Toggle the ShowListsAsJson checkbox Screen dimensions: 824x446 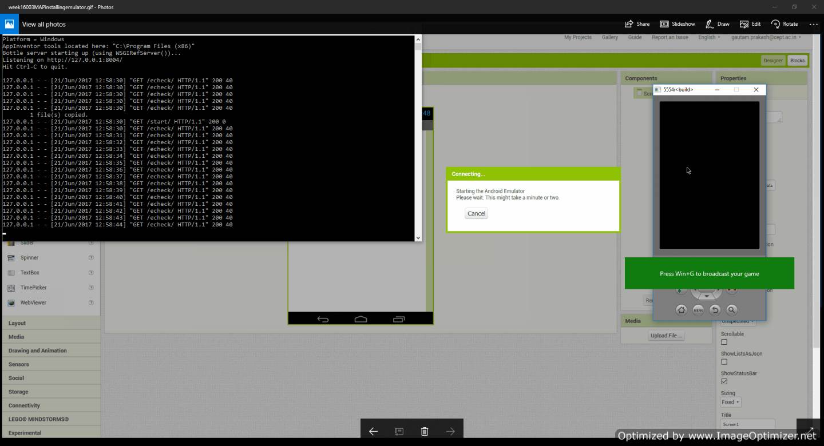point(724,362)
